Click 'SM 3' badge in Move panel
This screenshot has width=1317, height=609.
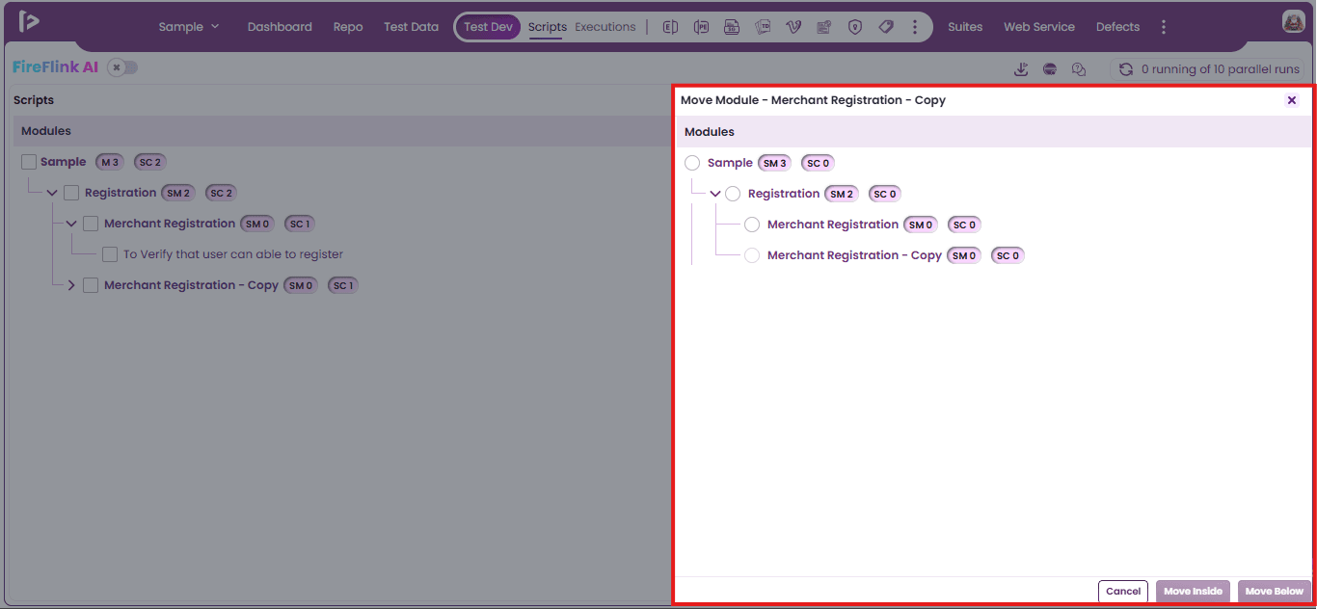click(774, 163)
